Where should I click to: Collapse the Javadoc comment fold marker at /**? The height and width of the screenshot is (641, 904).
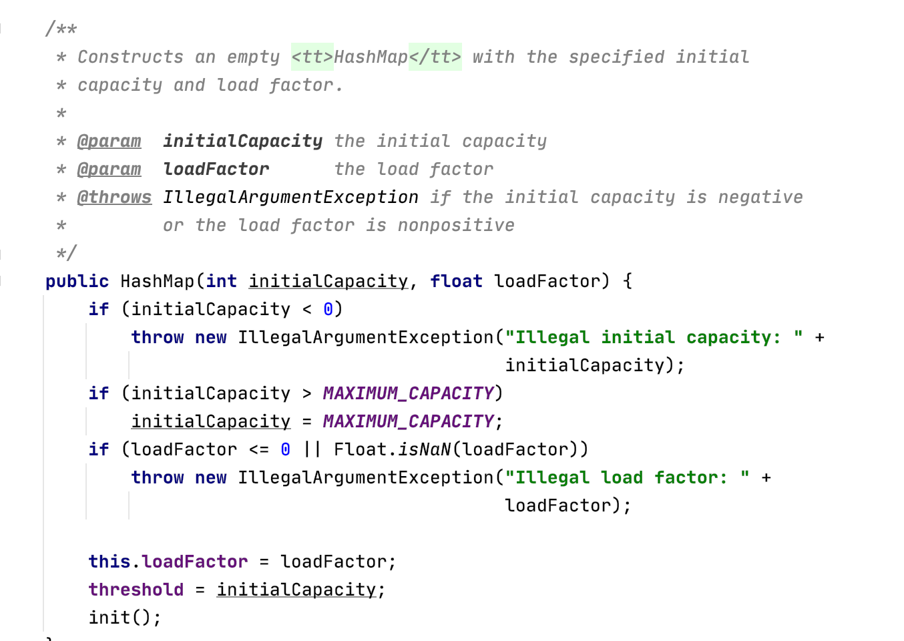click(x=1, y=29)
